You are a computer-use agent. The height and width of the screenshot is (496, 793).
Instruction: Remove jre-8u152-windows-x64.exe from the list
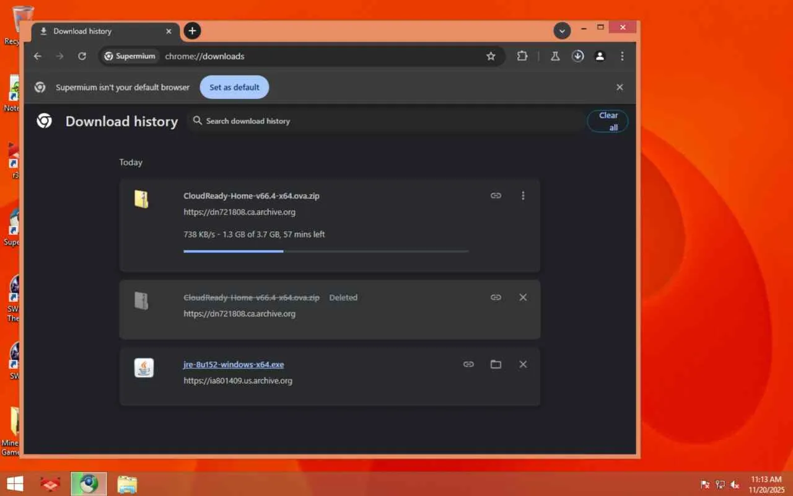523,365
